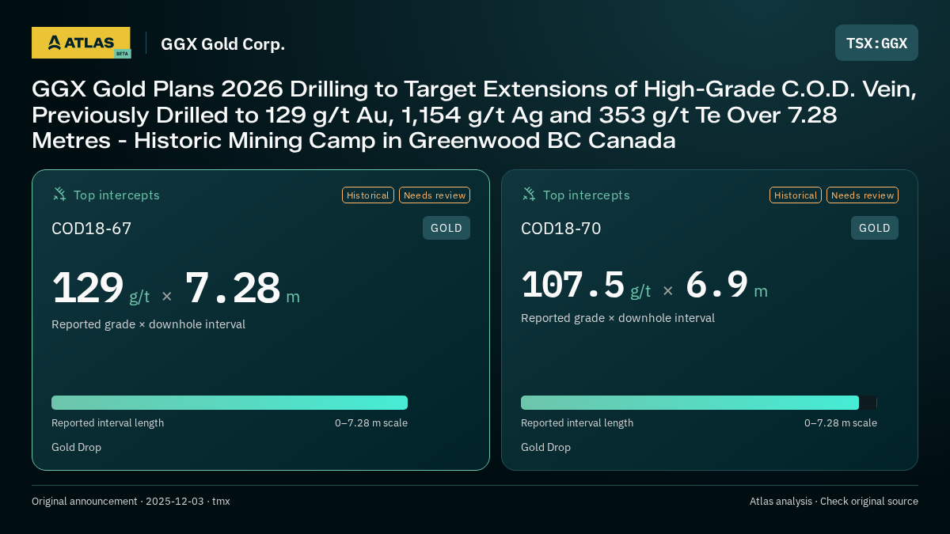The image size is (950, 534).
Task: Click the drill icon in COD18-67 card
Action: point(59,194)
